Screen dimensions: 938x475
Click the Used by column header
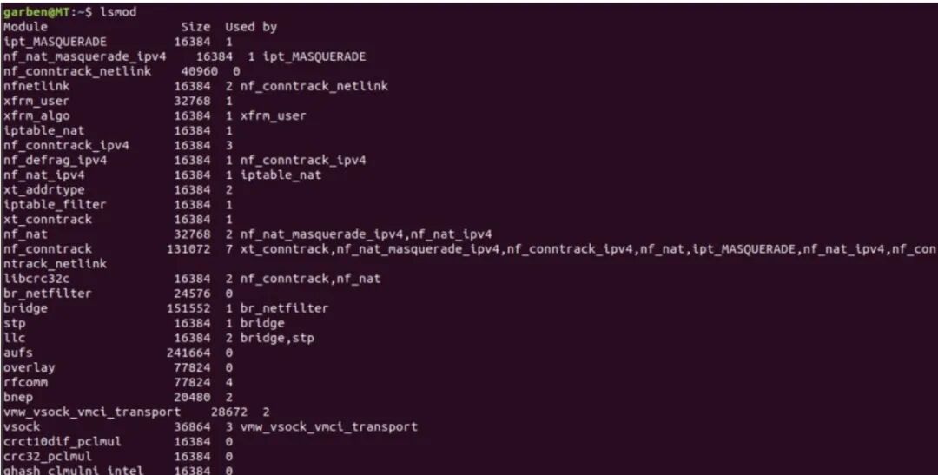click(251, 27)
